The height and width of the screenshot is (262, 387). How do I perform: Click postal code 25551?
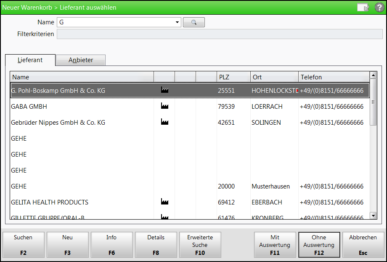(226, 91)
